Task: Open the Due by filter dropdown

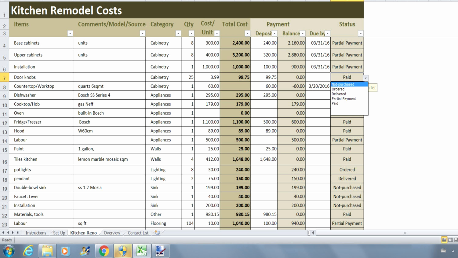Action: [327, 33]
